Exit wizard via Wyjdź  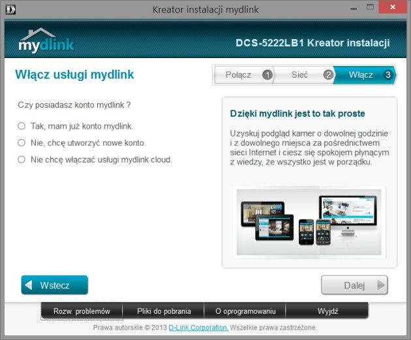coord(327,311)
